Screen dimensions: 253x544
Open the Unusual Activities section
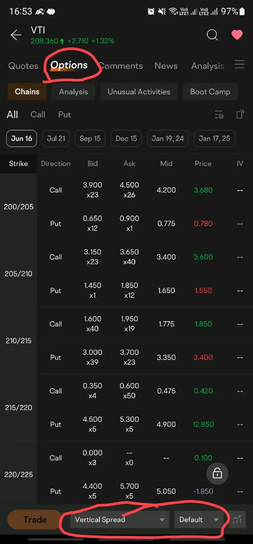[x=139, y=92]
